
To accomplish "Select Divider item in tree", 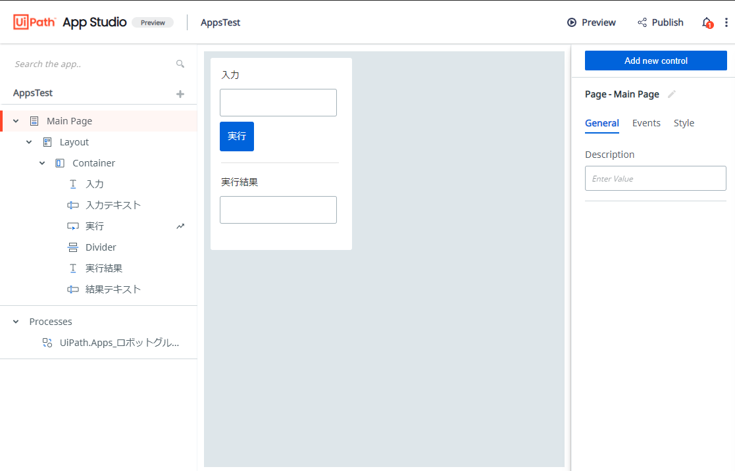I will coord(101,247).
